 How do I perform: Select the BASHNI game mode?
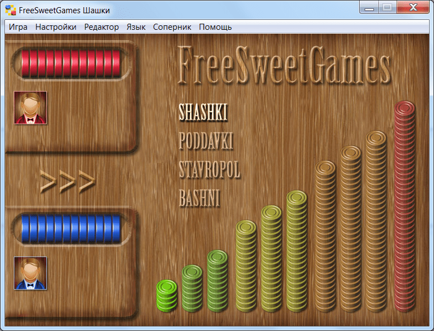click(x=199, y=198)
